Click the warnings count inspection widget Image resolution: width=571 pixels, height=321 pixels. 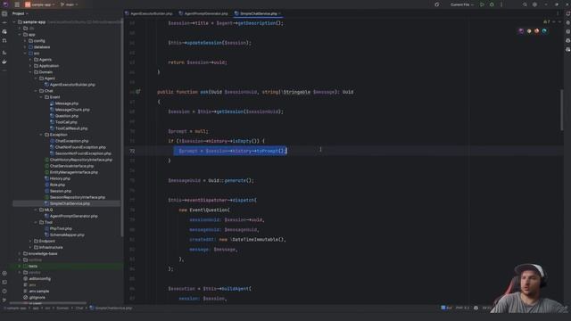(547, 22)
